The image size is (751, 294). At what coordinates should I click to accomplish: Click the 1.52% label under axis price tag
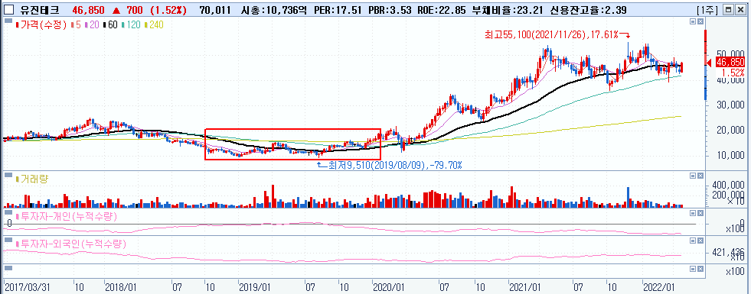[733, 73]
